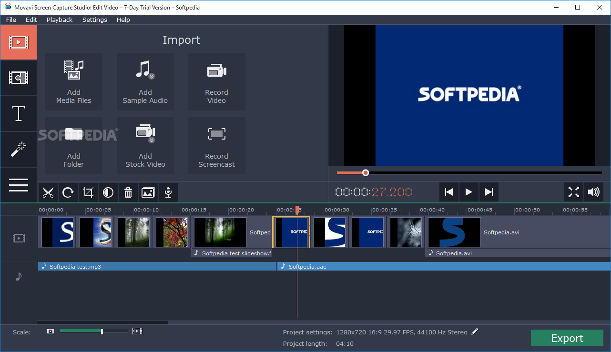Select the Softpedia.aac audio clip
Viewport: 611px width, 352px height.
click(x=444, y=266)
